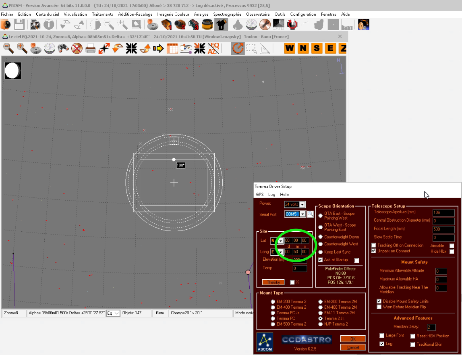Image resolution: width=462 pixels, height=355 pixels.
Task: Open the Spectrographie menu
Action: point(227,14)
